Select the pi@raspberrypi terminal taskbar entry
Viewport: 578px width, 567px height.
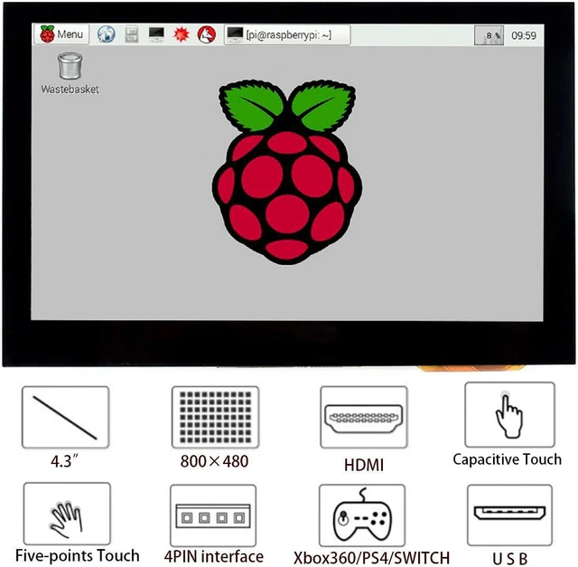point(287,35)
